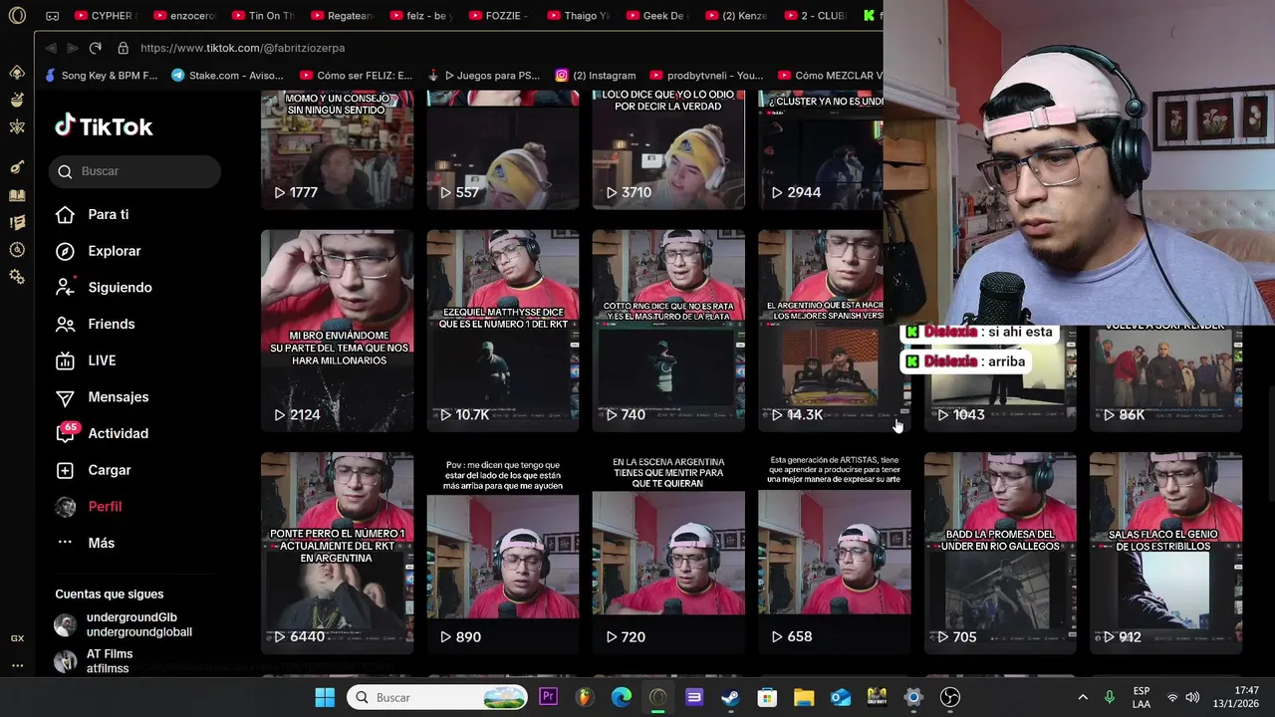Viewport: 1275px width, 717px height.
Task: Open Pov video with 890 views
Action: 503,553
